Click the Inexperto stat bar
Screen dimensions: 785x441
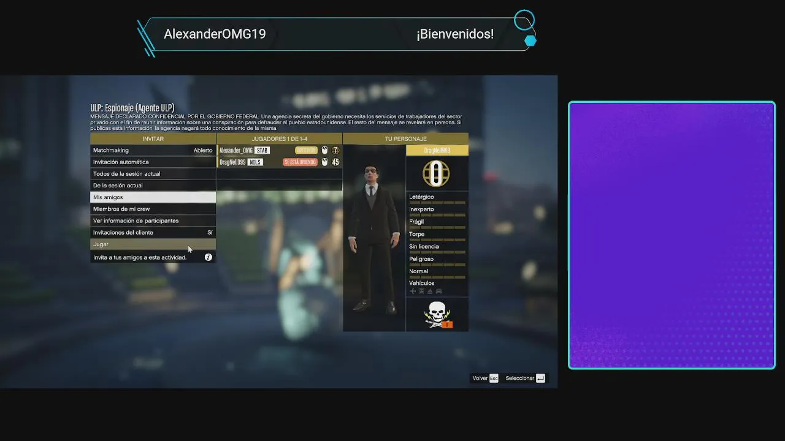[x=437, y=214]
